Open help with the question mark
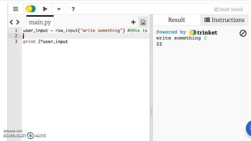This screenshot has height=141, width=251. point(73,9)
